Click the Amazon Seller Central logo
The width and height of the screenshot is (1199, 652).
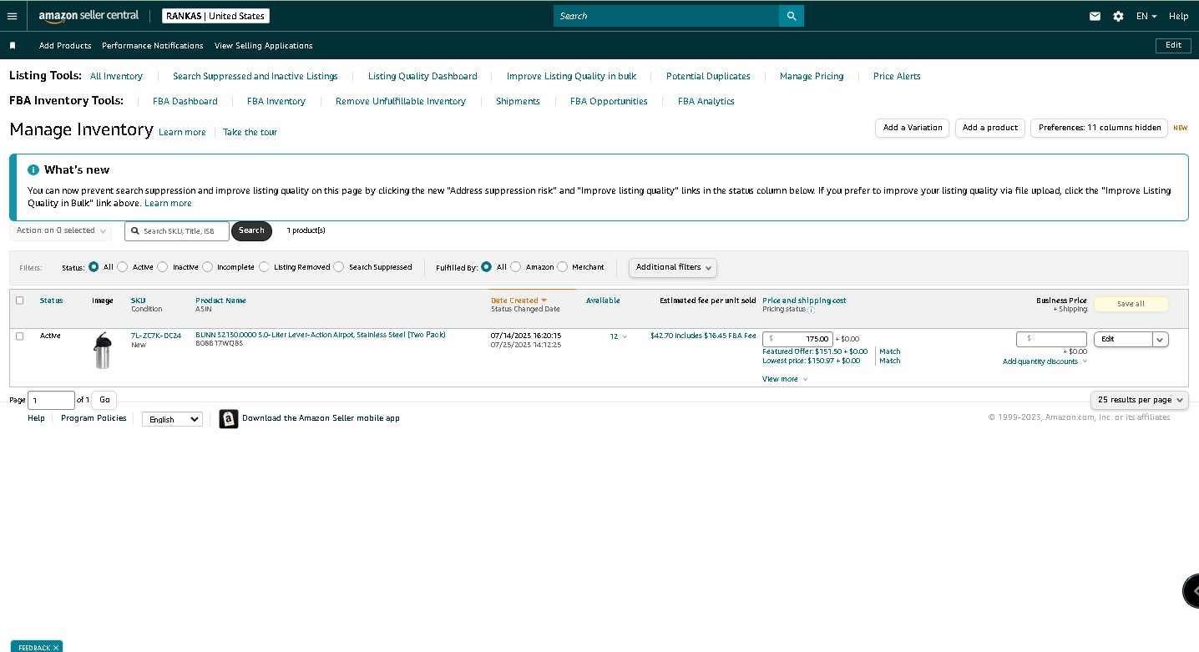pyautogui.click(x=89, y=16)
